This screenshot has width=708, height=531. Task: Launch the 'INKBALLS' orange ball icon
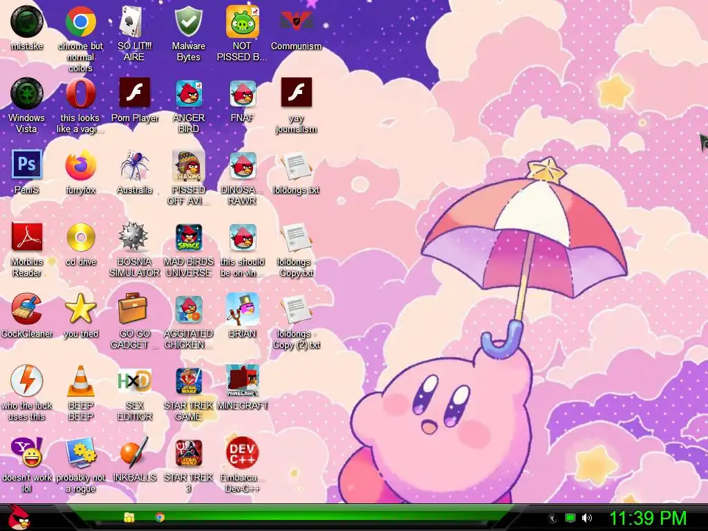pyautogui.click(x=134, y=453)
